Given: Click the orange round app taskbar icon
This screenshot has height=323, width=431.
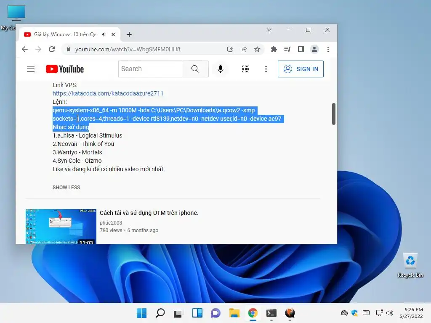Looking at the screenshot, I should pyautogui.click(x=290, y=313).
